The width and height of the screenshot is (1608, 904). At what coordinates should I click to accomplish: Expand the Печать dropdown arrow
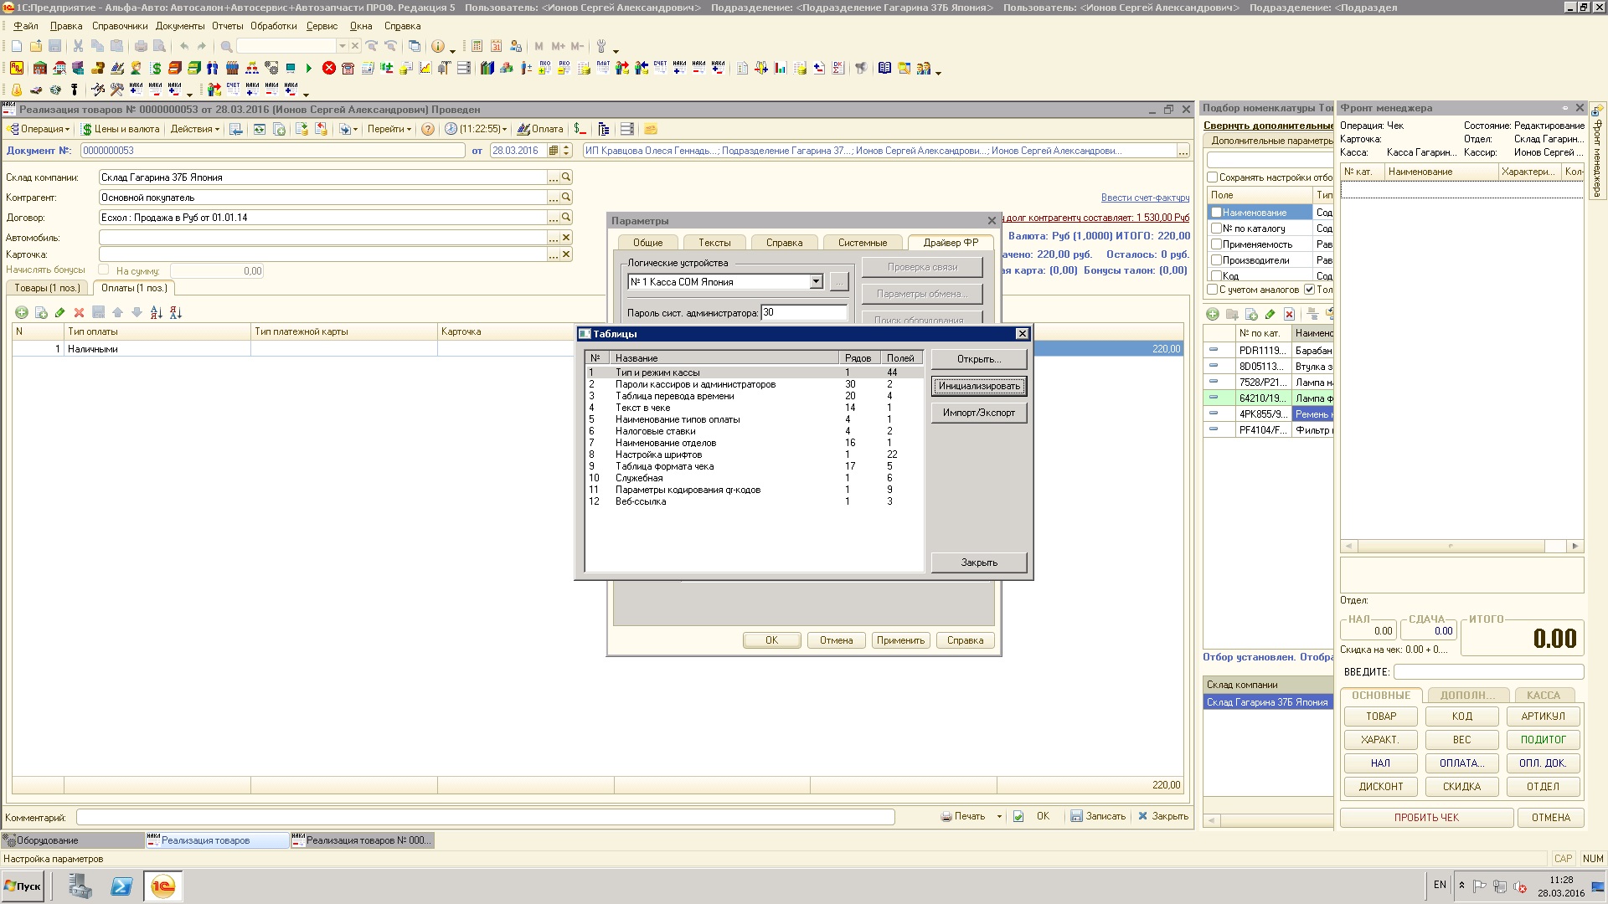[x=999, y=817]
